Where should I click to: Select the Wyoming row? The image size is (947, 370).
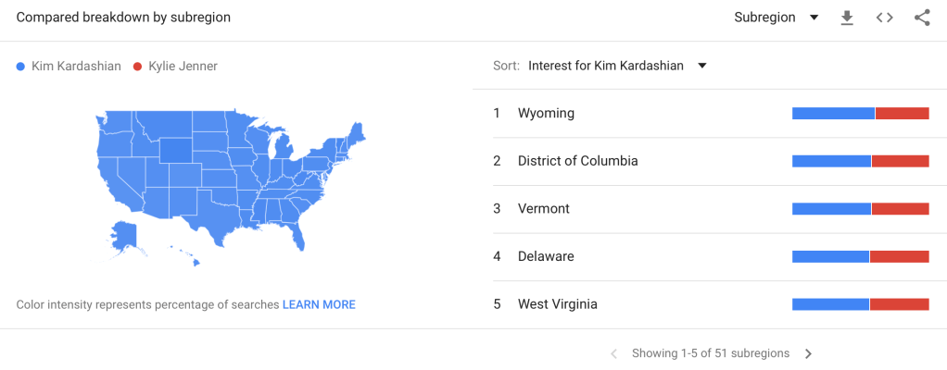pyautogui.click(x=546, y=113)
